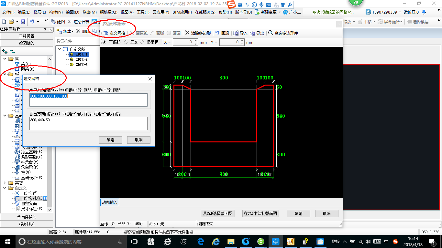Click 新建 (New) in component list toolbar
442x248 pixels.
pos(64,31)
